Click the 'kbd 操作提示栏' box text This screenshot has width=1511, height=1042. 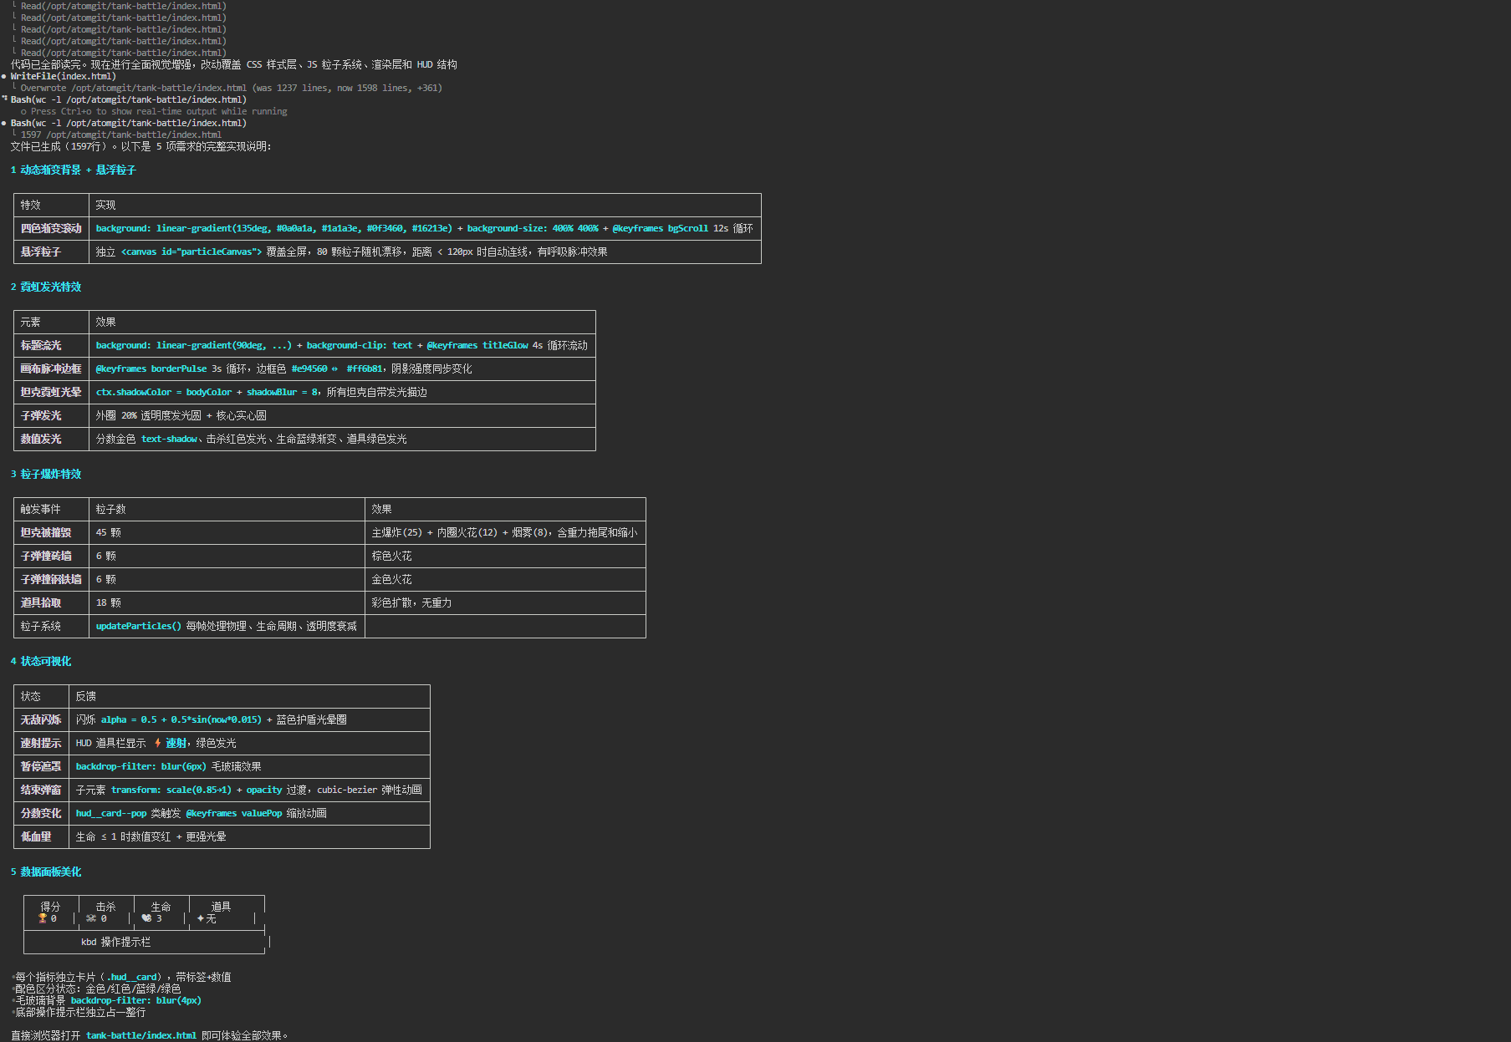[115, 942]
